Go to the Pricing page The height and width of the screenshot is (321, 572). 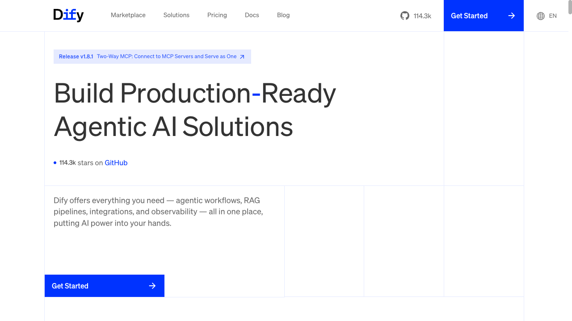click(217, 15)
